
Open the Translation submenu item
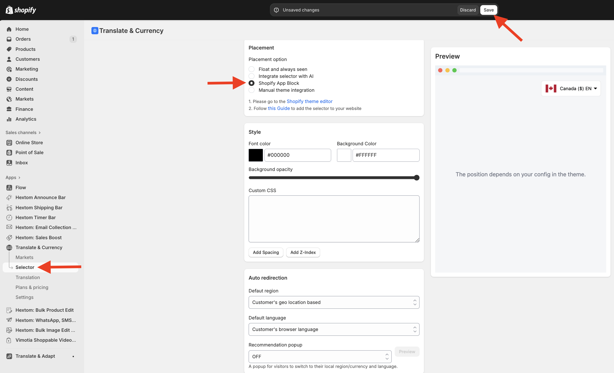point(28,277)
